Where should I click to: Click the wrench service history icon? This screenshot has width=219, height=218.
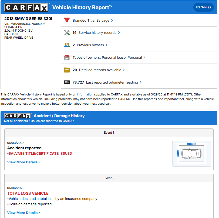[x=67, y=33]
